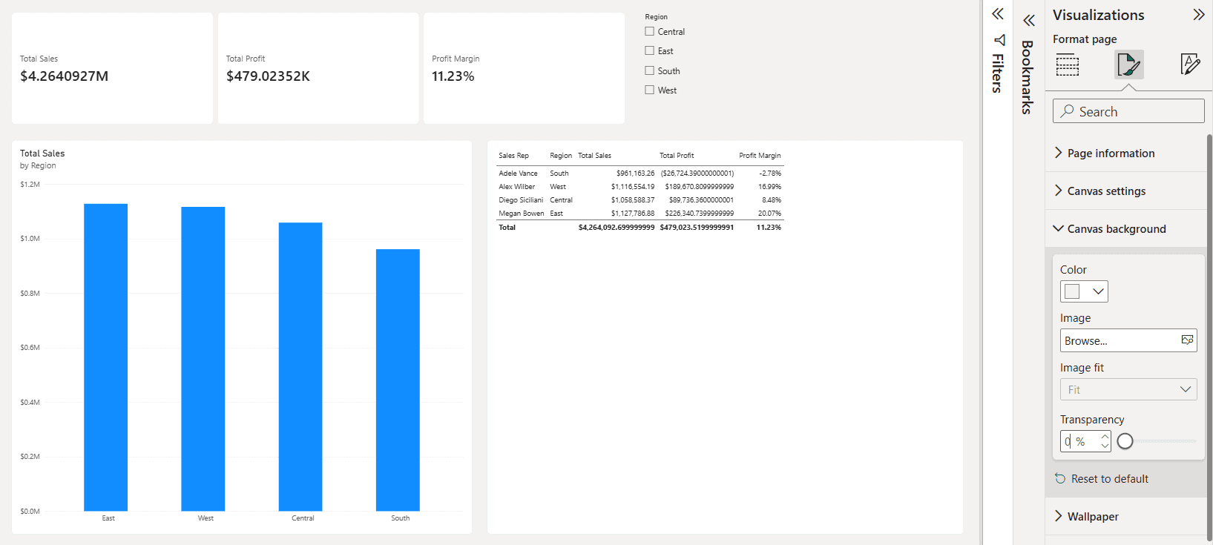Image resolution: width=1213 pixels, height=545 pixels.
Task: Check the South region checkbox
Action: 650,70
